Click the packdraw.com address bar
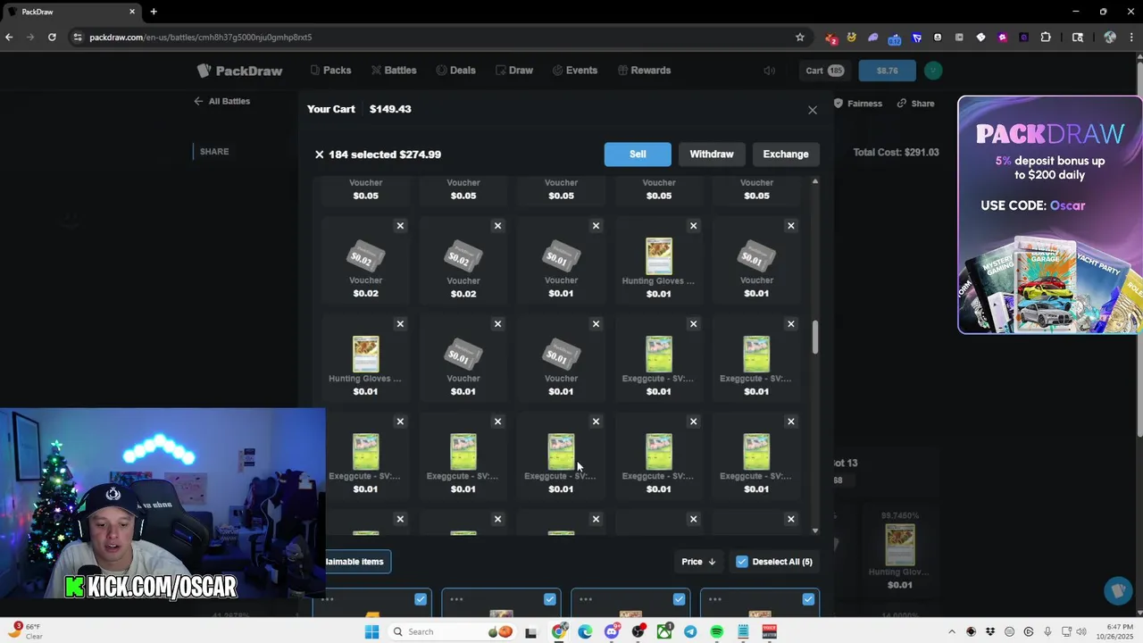The image size is (1143, 643). coord(438,38)
